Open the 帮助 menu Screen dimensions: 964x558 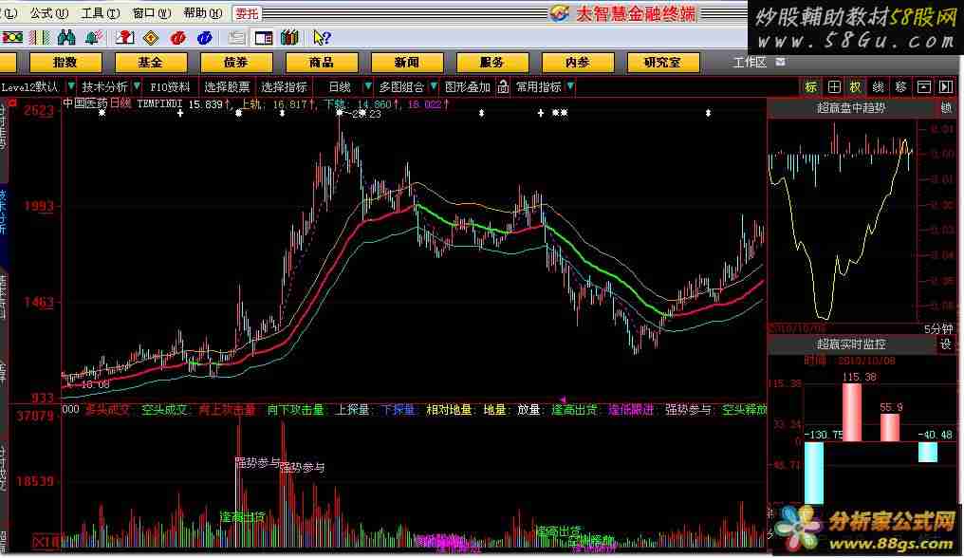pos(203,13)
